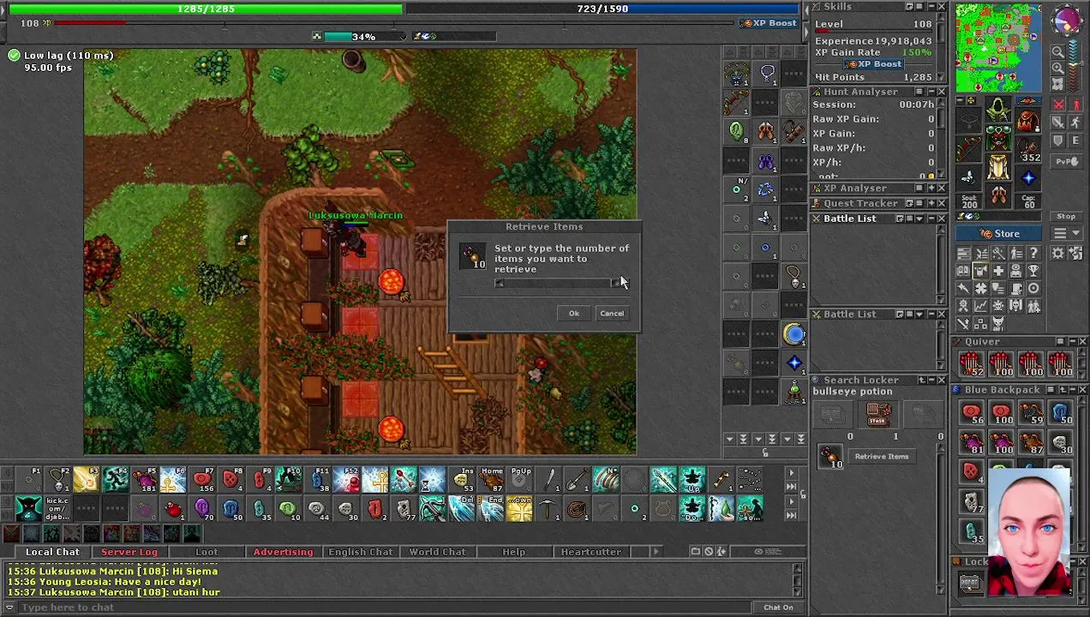Screen dimensions: 1090x617
Task: Click the Blue Backpack item showing 56
Action: pos(971,414)
